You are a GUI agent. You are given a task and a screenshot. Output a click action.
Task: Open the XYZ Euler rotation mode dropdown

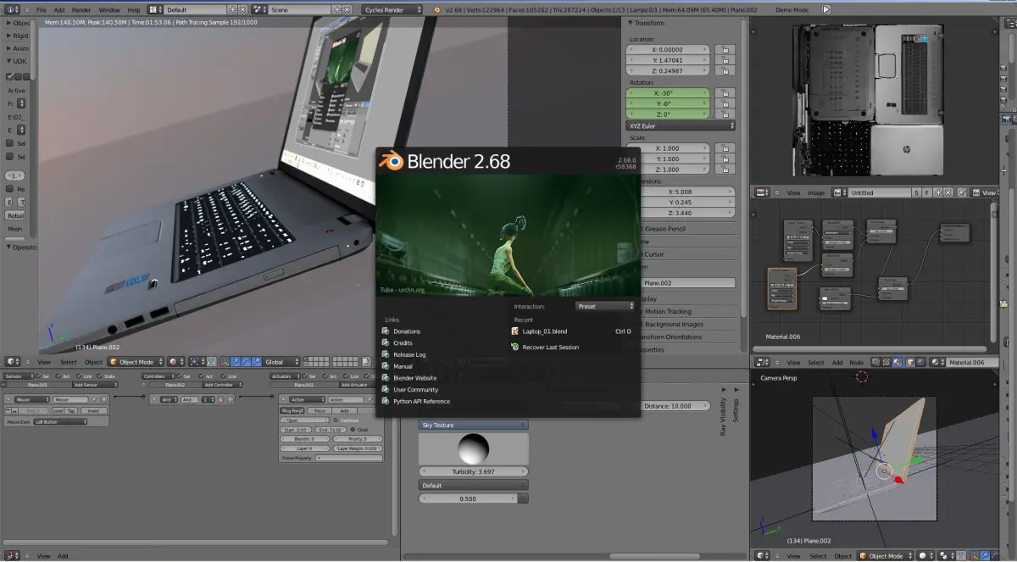[x=681, y=125]
